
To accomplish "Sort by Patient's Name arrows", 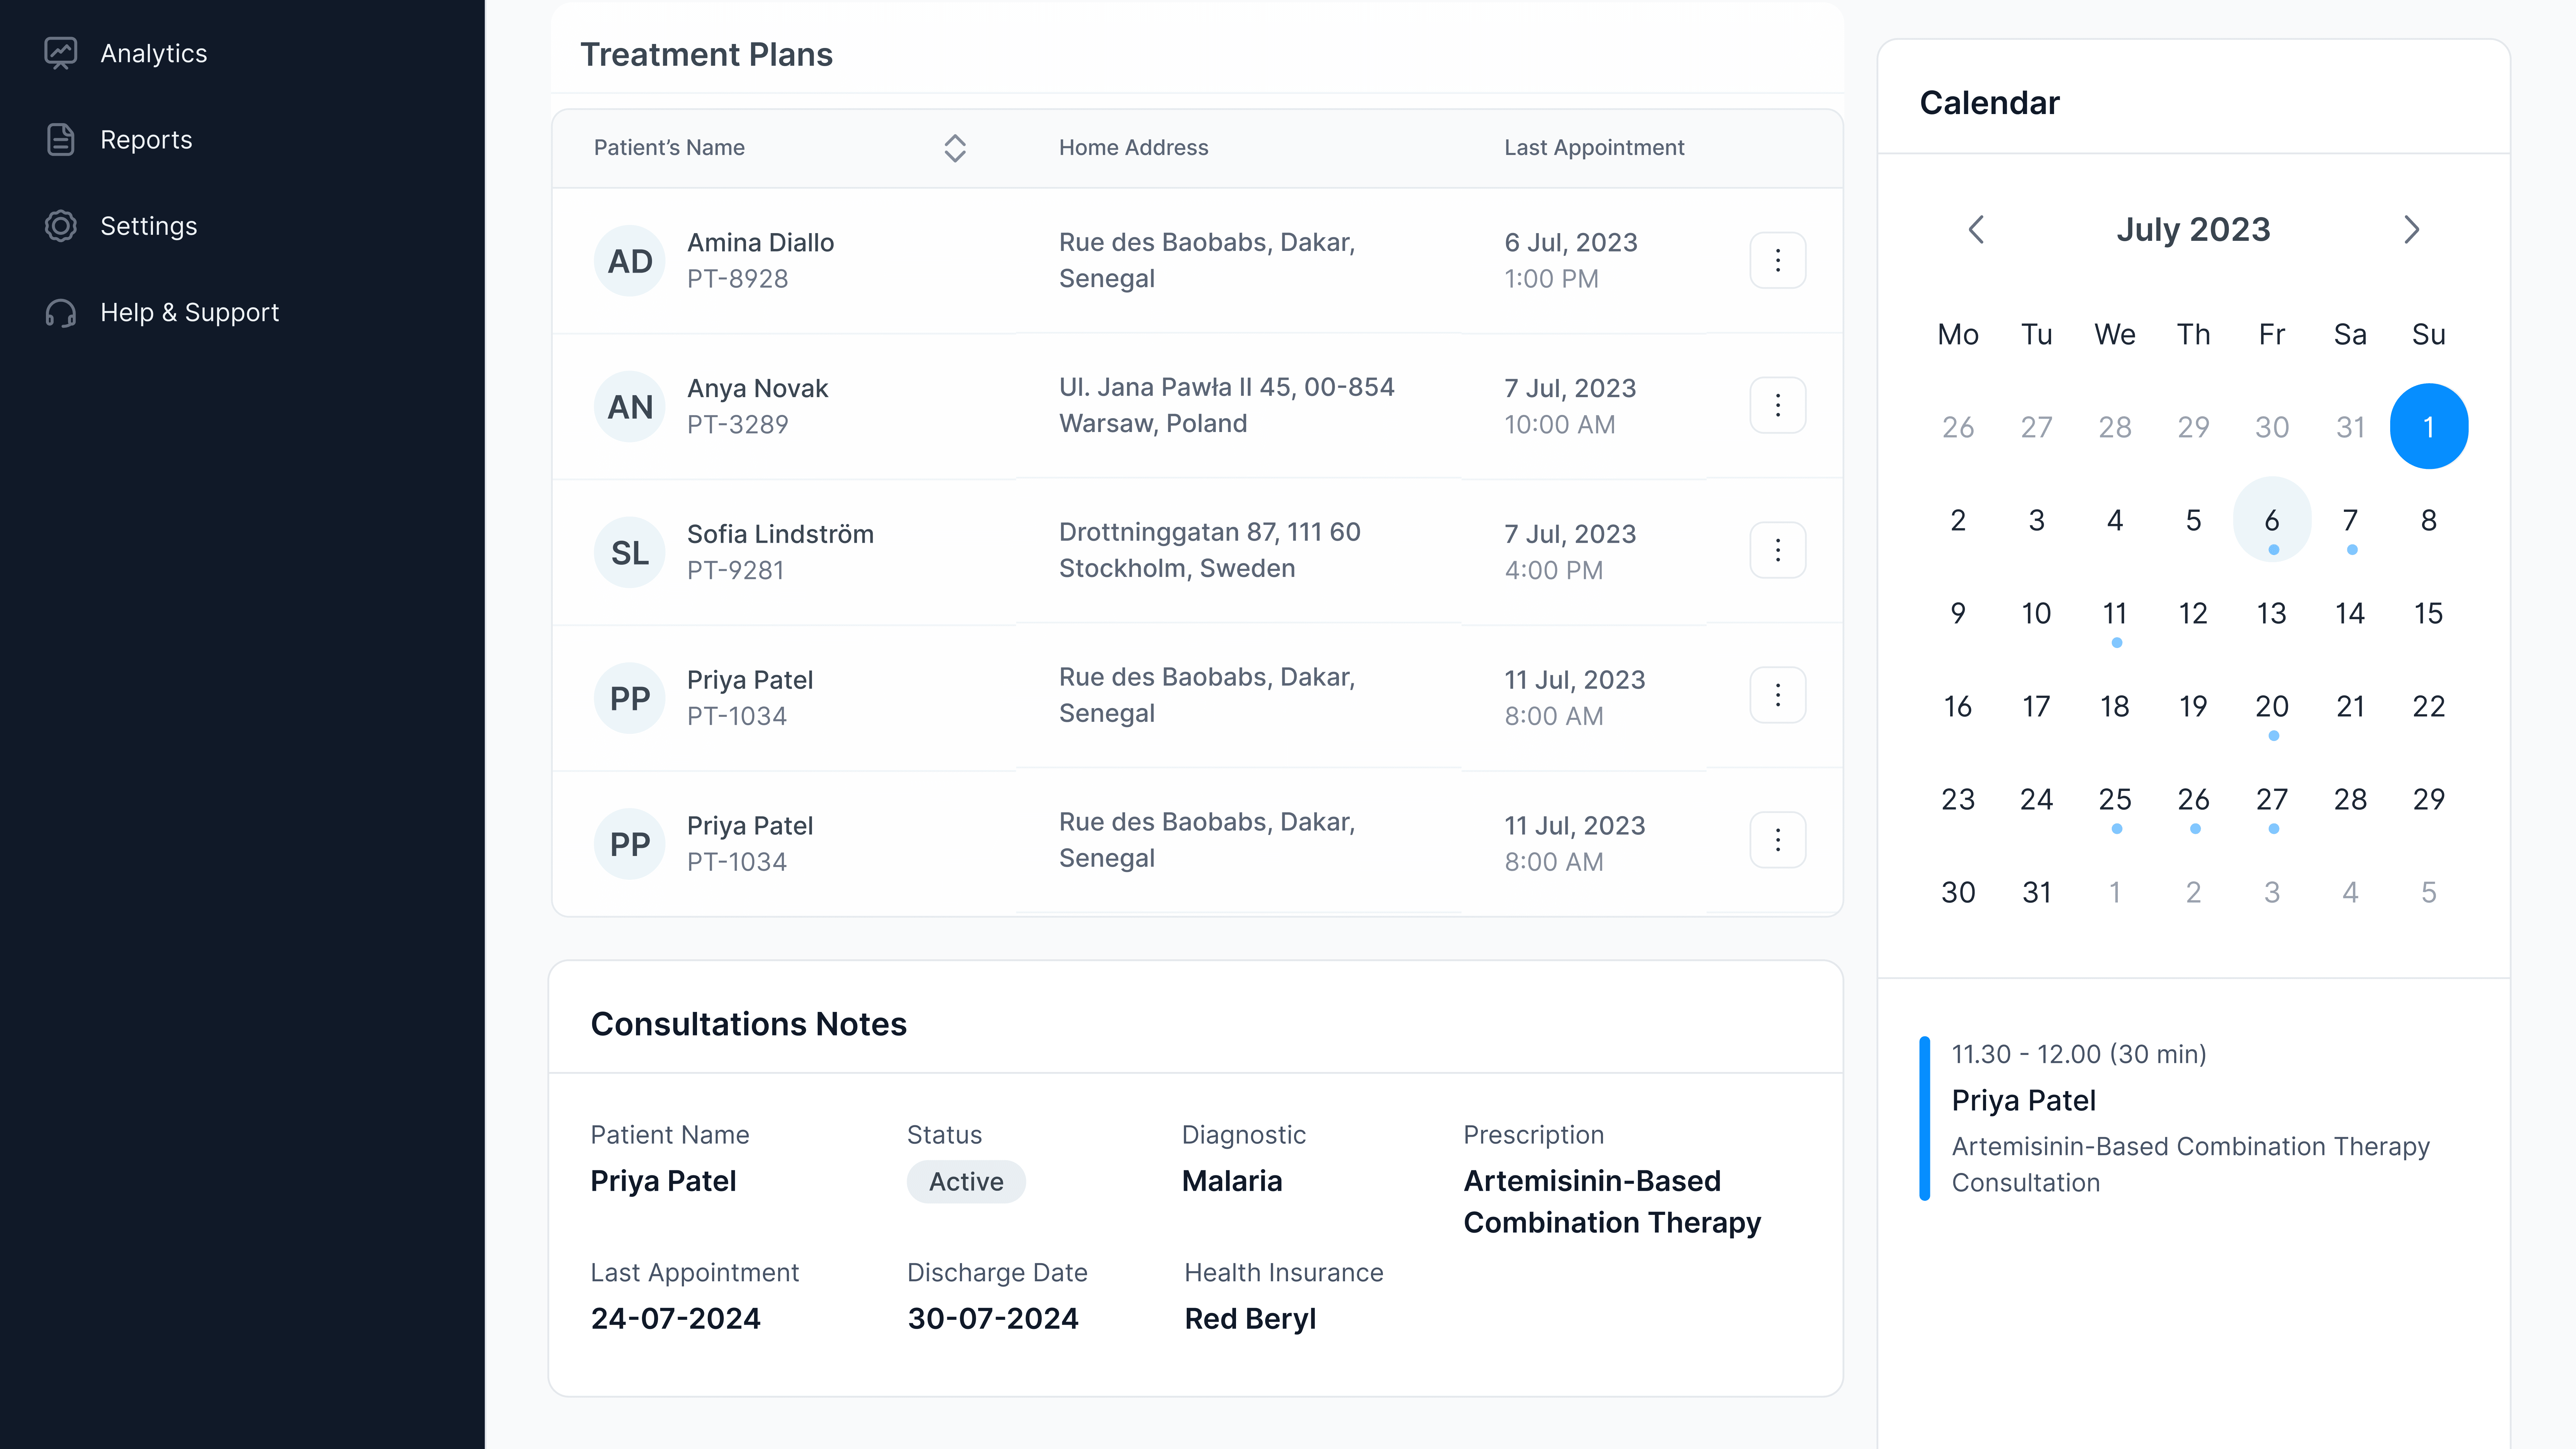I will 955,148.
